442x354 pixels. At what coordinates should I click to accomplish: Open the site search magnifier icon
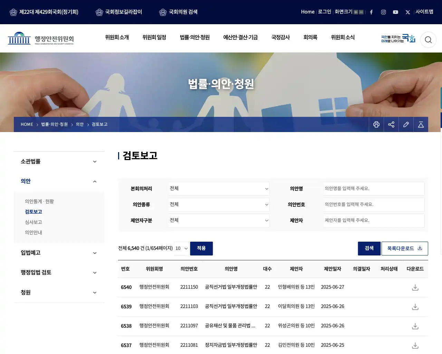click(x=428, y=40)
